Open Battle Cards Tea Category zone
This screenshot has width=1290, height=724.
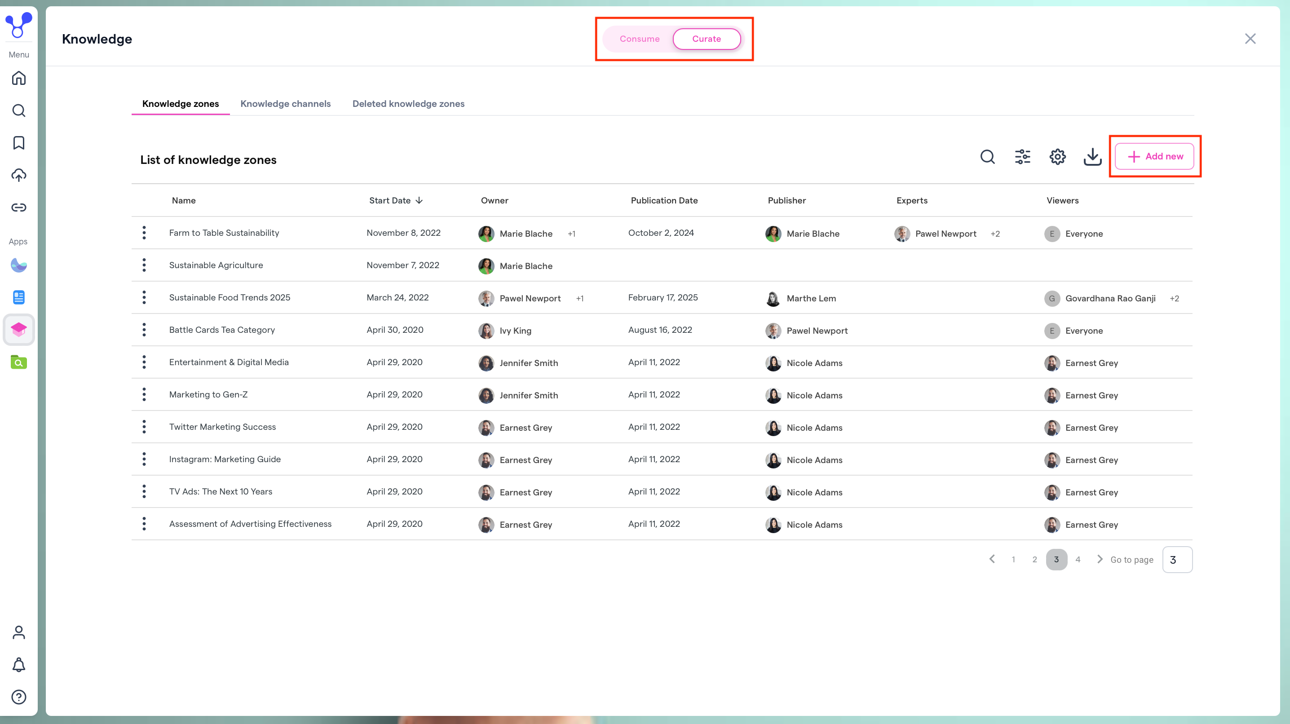click(222, 330)
